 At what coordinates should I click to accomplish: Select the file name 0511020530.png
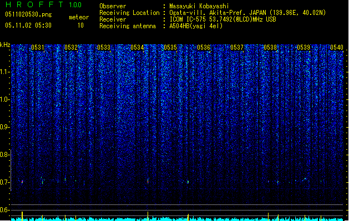point(28,14)
